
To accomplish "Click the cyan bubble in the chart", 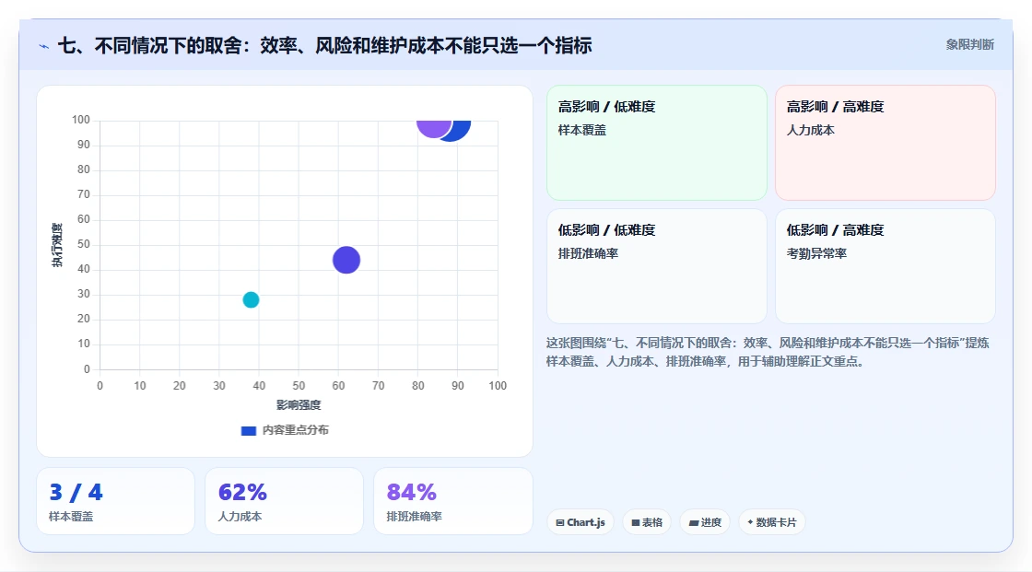I will [x=251, y=299].
